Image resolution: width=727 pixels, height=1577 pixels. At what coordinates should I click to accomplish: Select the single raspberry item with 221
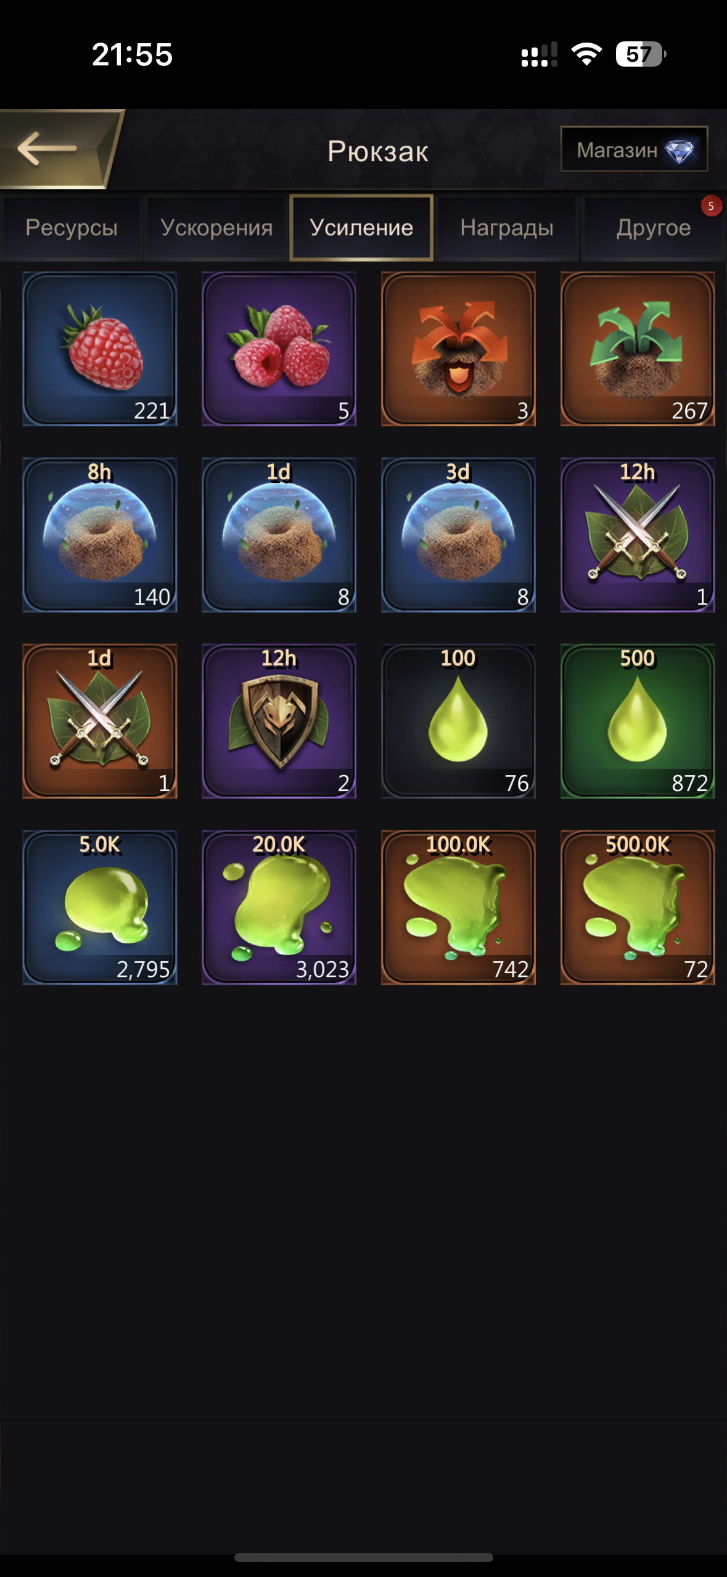pyautogui.click(x=100, y=349)
